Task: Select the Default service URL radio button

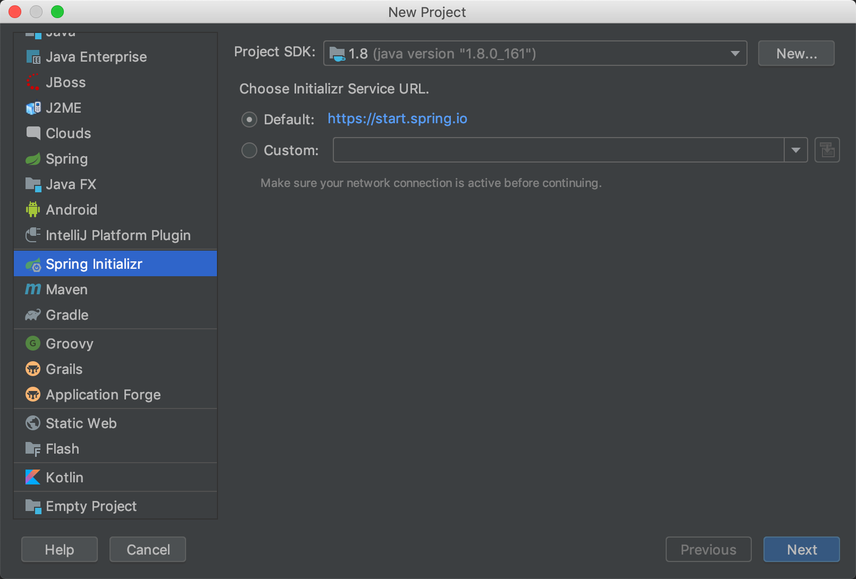Action: tap(249, 120)
